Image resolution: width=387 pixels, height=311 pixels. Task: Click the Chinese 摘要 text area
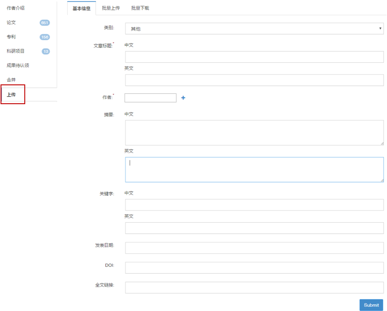tap(254, 133)
